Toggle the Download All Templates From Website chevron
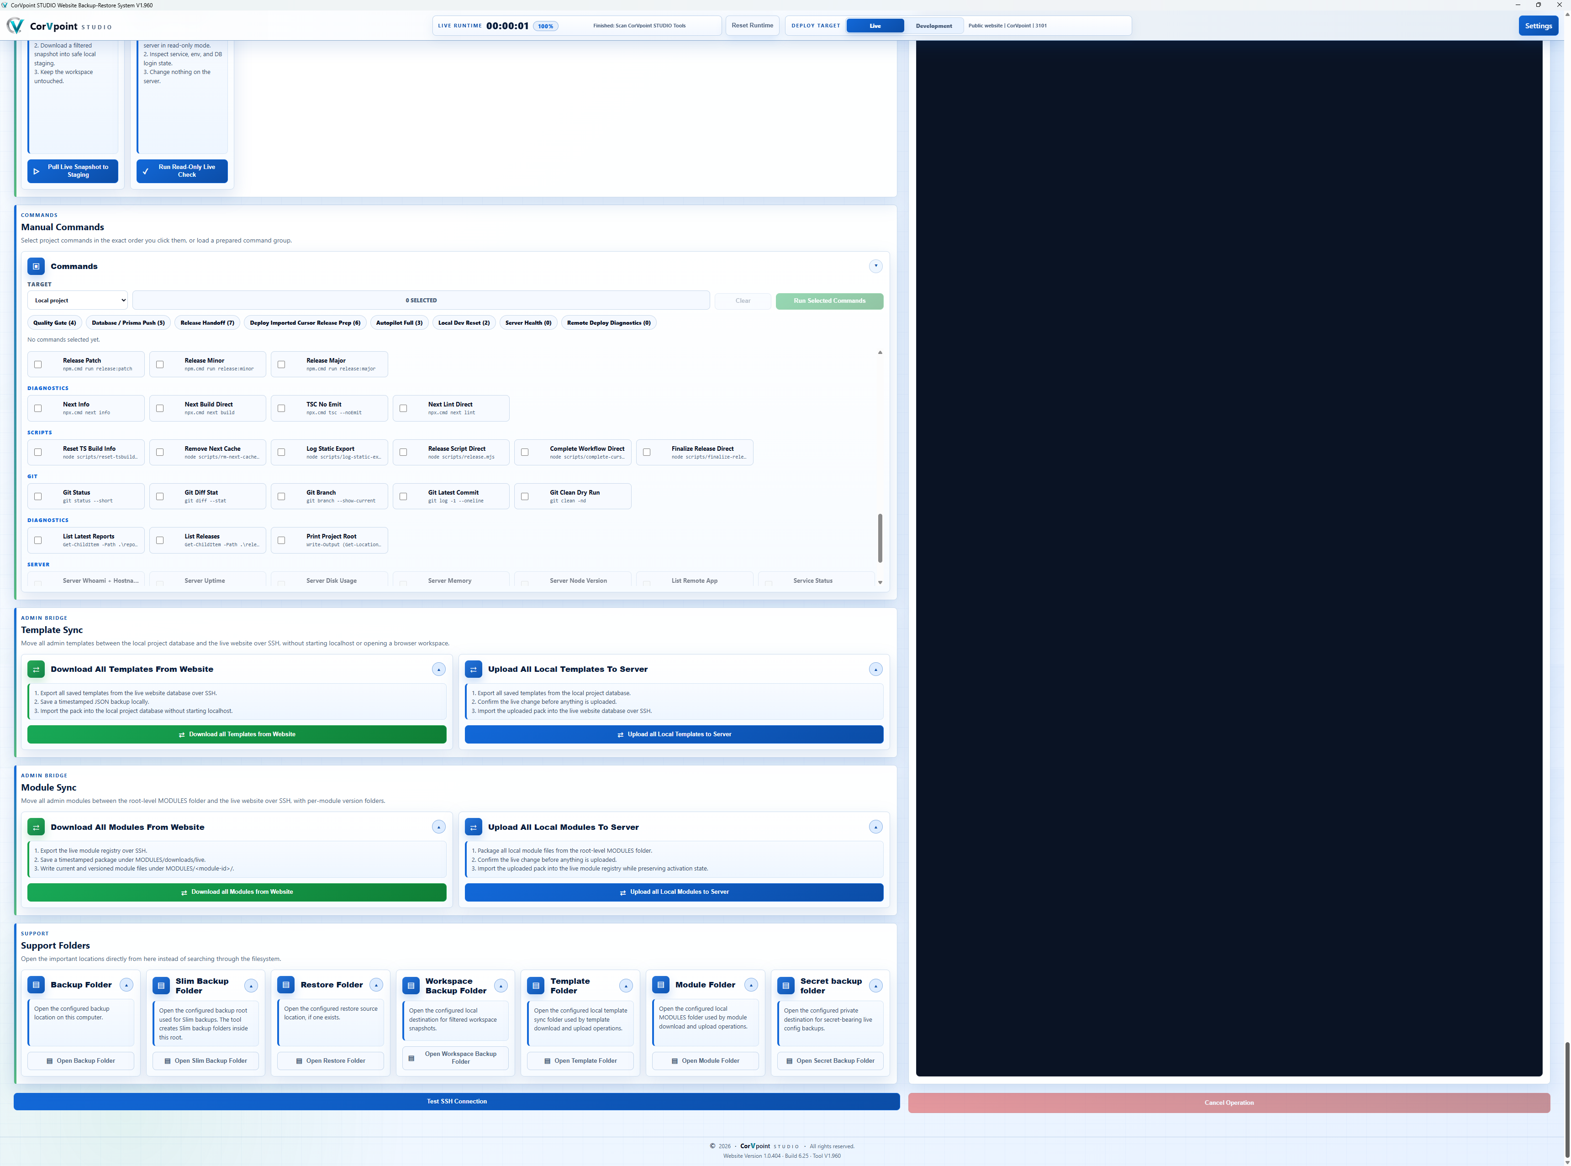Image resolution: width=1571 pixels, height=1166 pixels. click(x=438, y=669)
